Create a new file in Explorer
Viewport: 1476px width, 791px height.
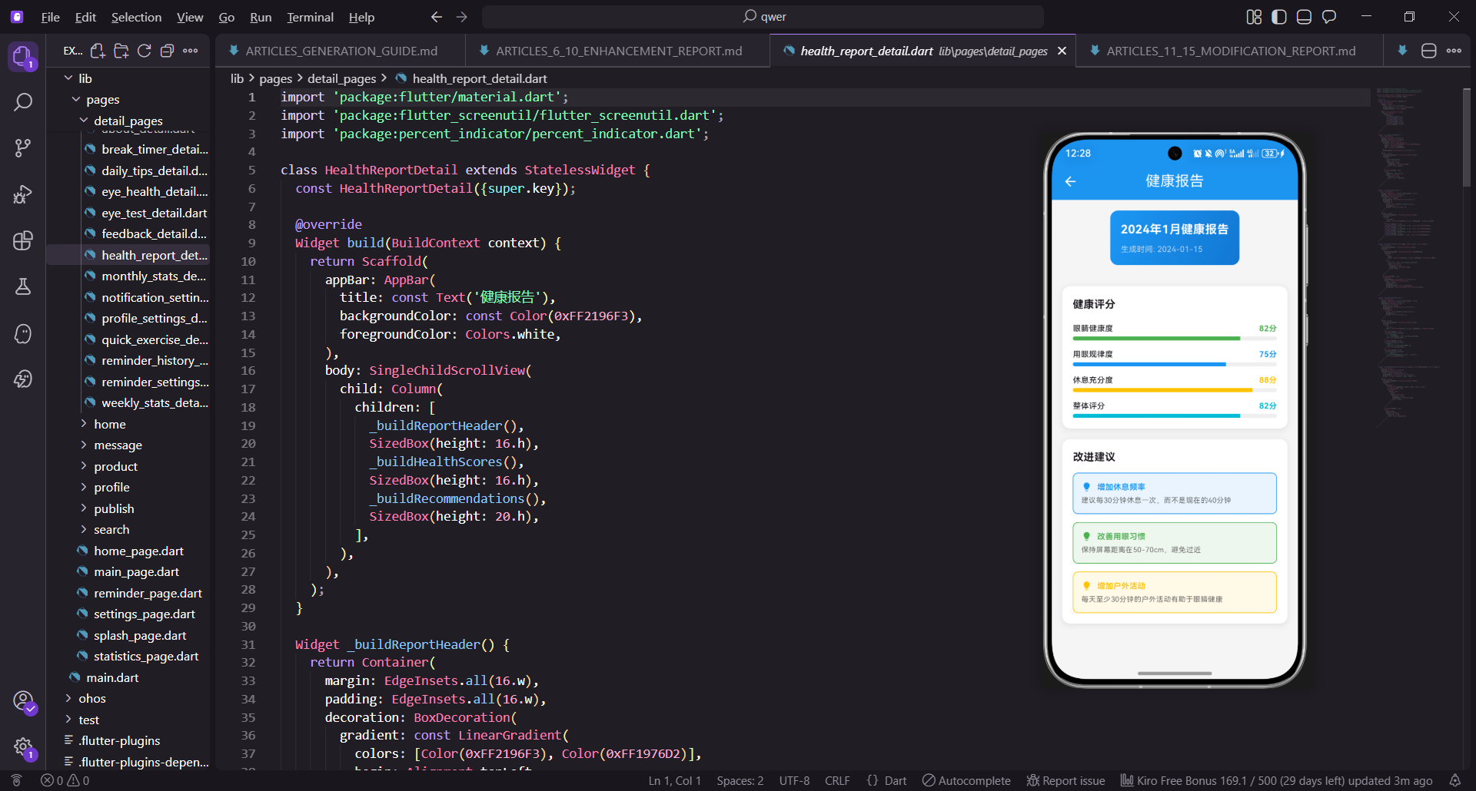pos(98,51)
